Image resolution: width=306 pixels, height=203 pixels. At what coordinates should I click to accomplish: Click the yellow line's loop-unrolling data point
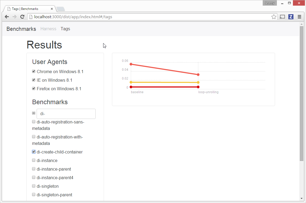click(x=198, y=82)
